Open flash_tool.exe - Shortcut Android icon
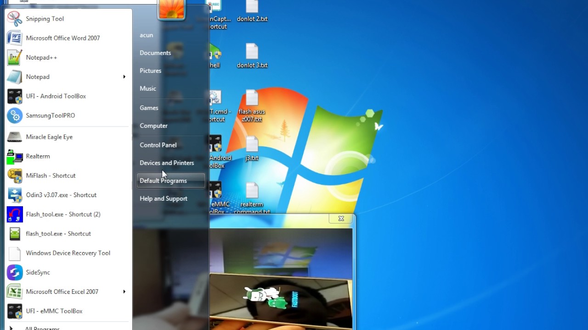The width and height of the screenshot is (588, 330). click(x=15, y=234)
